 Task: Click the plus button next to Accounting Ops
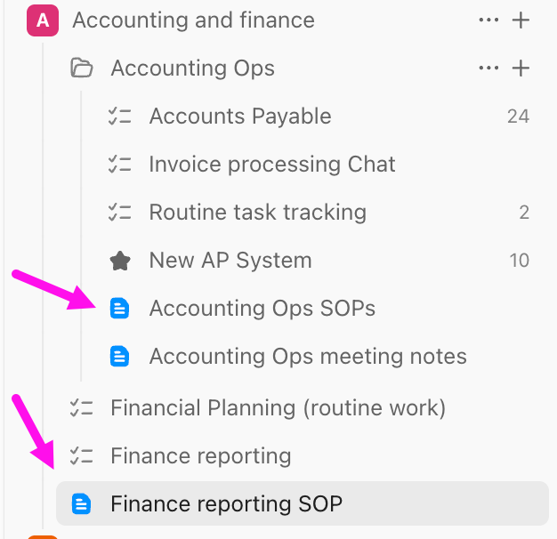[521, 68]
